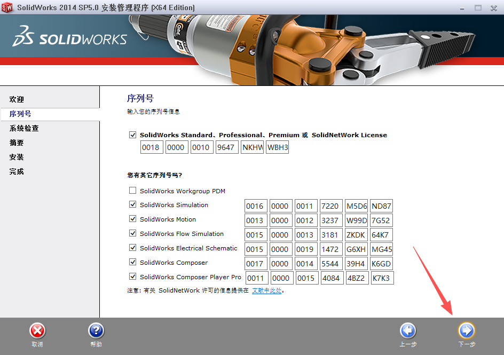This screenshot has width=504, height=355.
Task: Click the 3237 field for SolidWorks Motion
Action: point(331,220)
